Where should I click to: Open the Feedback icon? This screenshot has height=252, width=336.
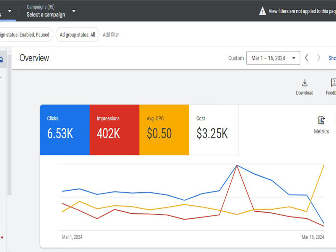333,83
